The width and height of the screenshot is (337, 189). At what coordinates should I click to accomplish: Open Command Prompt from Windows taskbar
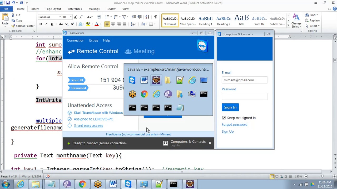click(174, 184)
